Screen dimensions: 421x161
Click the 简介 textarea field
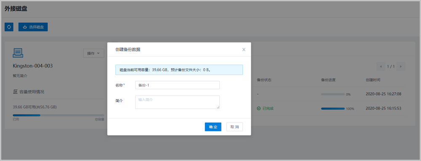tap(178, 102)
